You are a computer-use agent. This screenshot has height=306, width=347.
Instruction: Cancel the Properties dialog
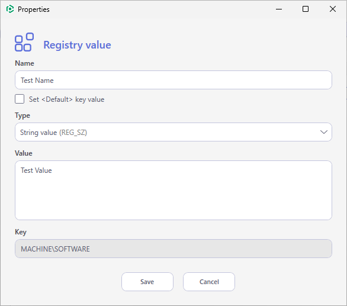pos(209,282)
